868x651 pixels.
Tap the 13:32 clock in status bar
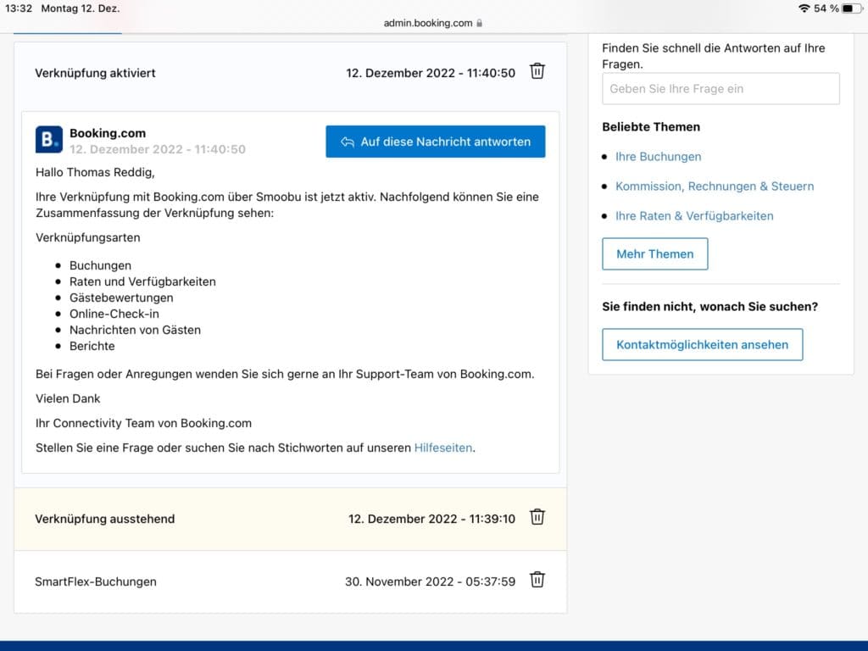pos(19,8)
